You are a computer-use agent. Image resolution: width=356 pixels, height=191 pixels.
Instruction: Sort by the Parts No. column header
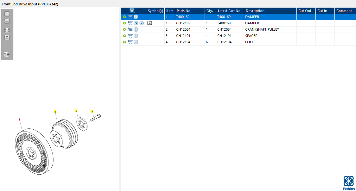[190, 11]
